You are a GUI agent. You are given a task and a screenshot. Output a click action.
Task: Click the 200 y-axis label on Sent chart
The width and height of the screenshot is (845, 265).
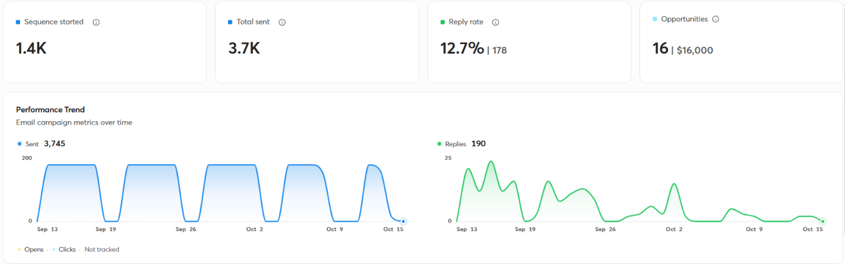[x=27, y=158]
